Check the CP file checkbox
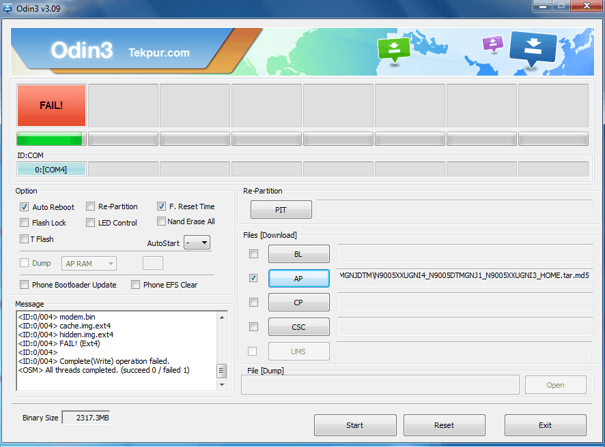The width and height of the screenshot is (605, 447). tap(253, 303)
